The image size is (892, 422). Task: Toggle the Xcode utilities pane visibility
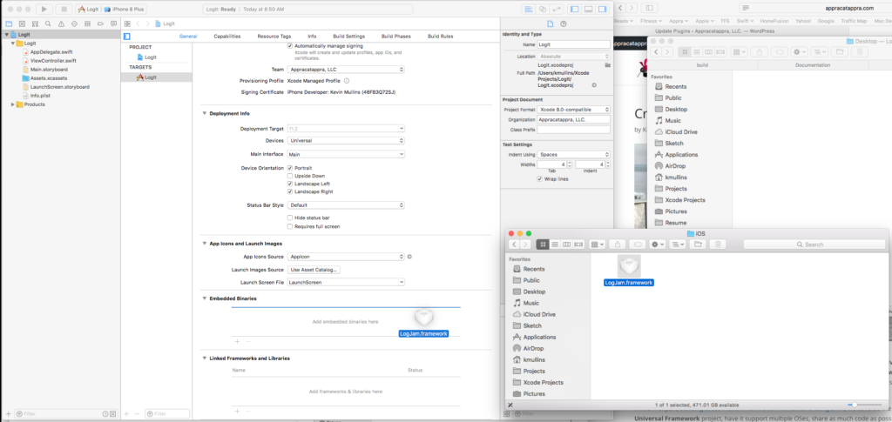(x=602, y=9)
